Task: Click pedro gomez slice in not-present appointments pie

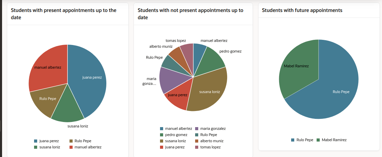Action: coord(213,58)
